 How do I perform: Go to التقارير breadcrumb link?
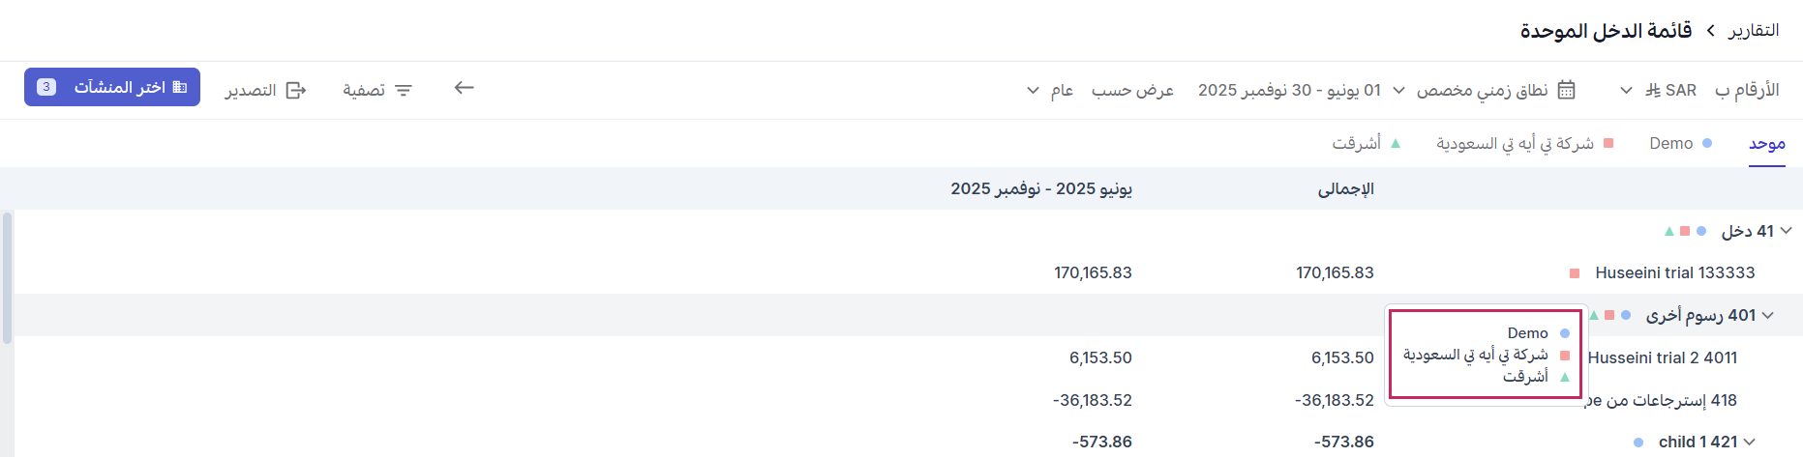(x=1754, y=31)
